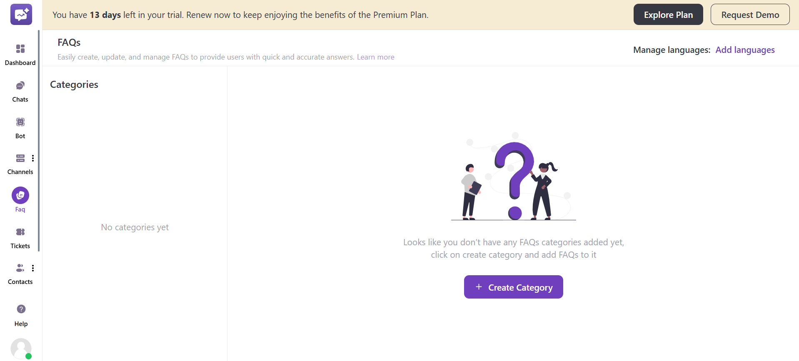Open the Dashboard using its sidebar icon
The width and height of the screenshot is (799, 361).
pyautogui.click(x=20, y=49)
